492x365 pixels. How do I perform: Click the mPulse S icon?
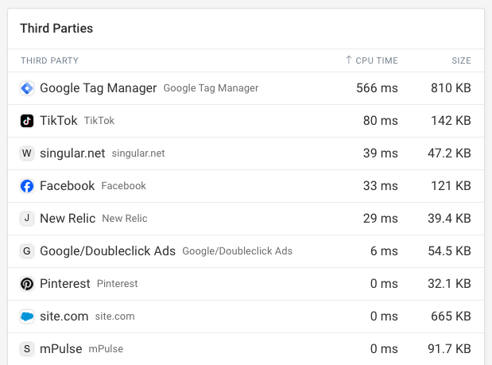point(27,349)
